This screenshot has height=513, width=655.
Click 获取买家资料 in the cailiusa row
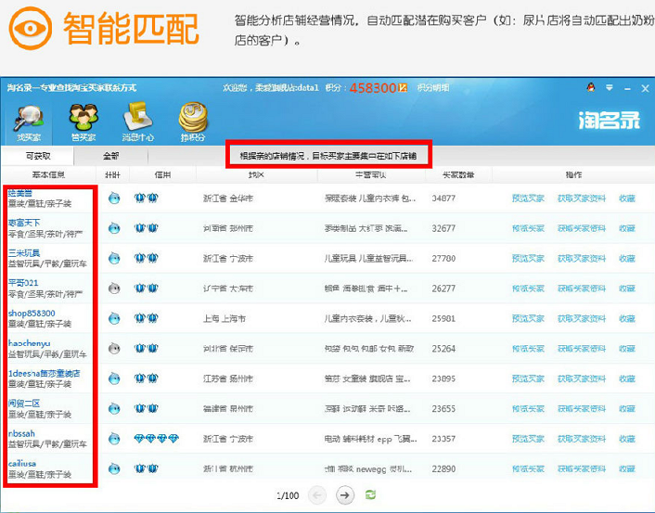[x=582, y=469]
